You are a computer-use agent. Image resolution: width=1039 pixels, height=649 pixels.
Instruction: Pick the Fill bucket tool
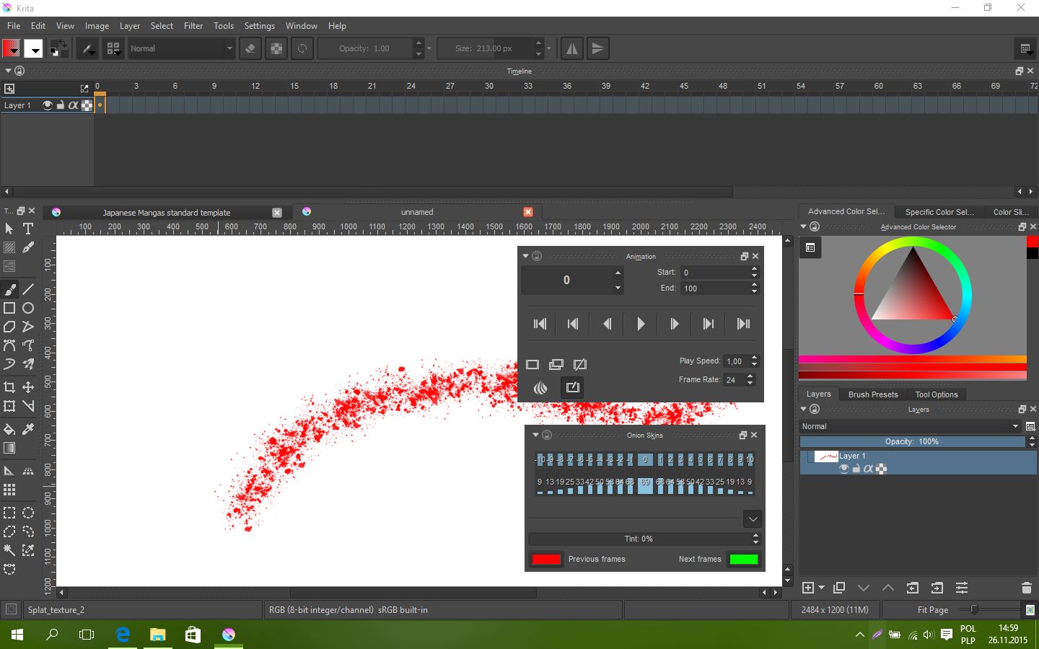[x=9, y=429]
